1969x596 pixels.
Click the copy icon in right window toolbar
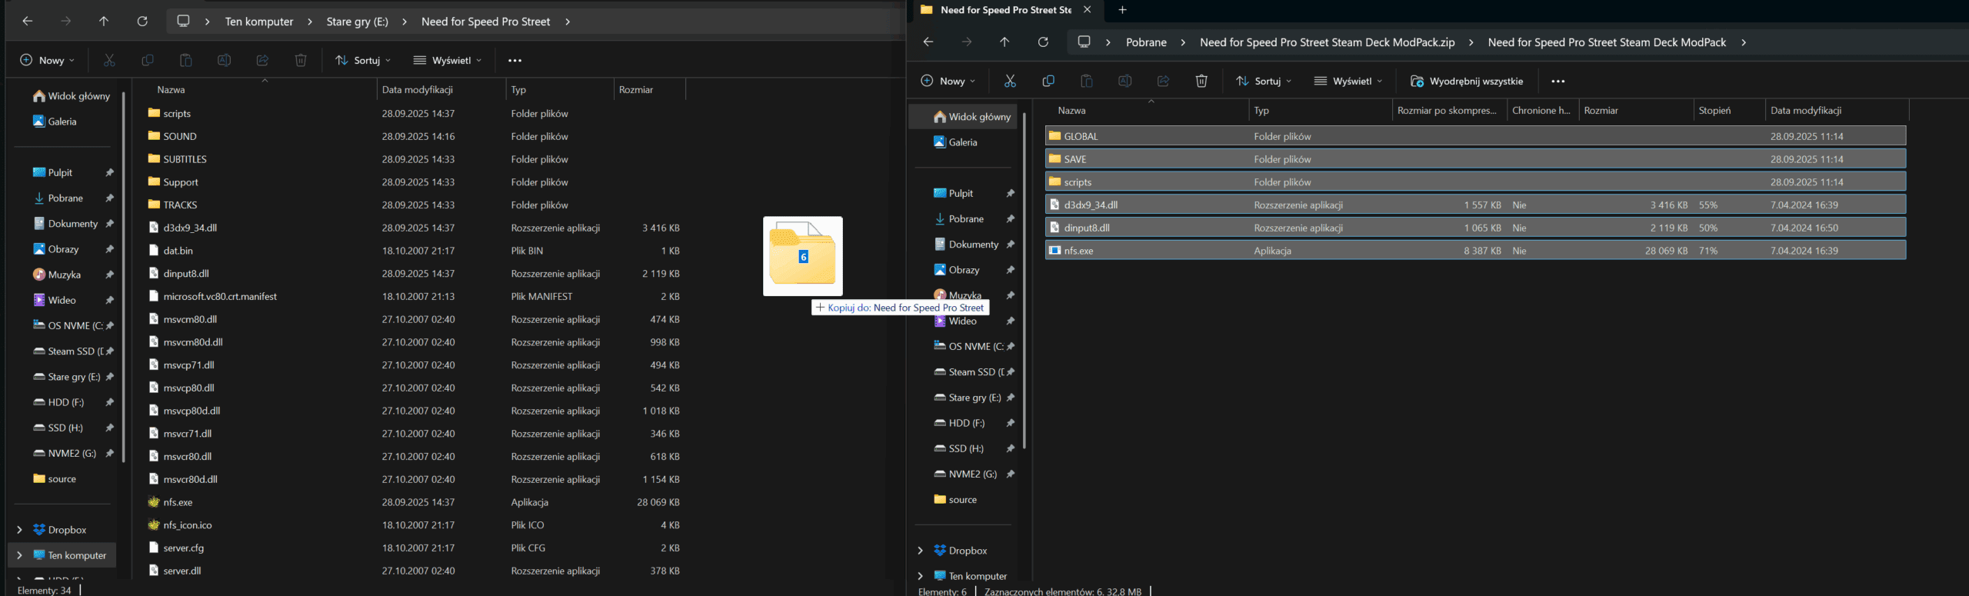pyautogui.click(x=1048, y=81)
